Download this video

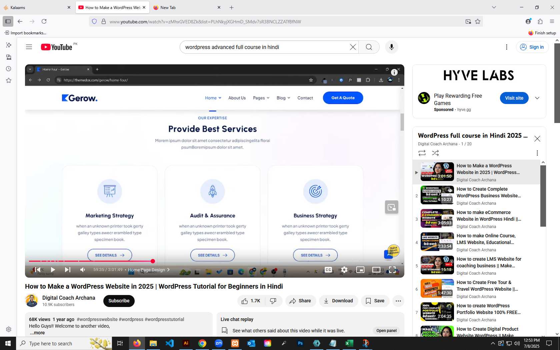point(338,301)
